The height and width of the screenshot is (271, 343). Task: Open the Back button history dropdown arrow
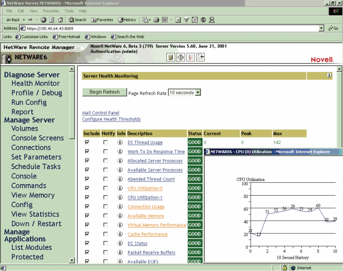[x=24, y=20]
